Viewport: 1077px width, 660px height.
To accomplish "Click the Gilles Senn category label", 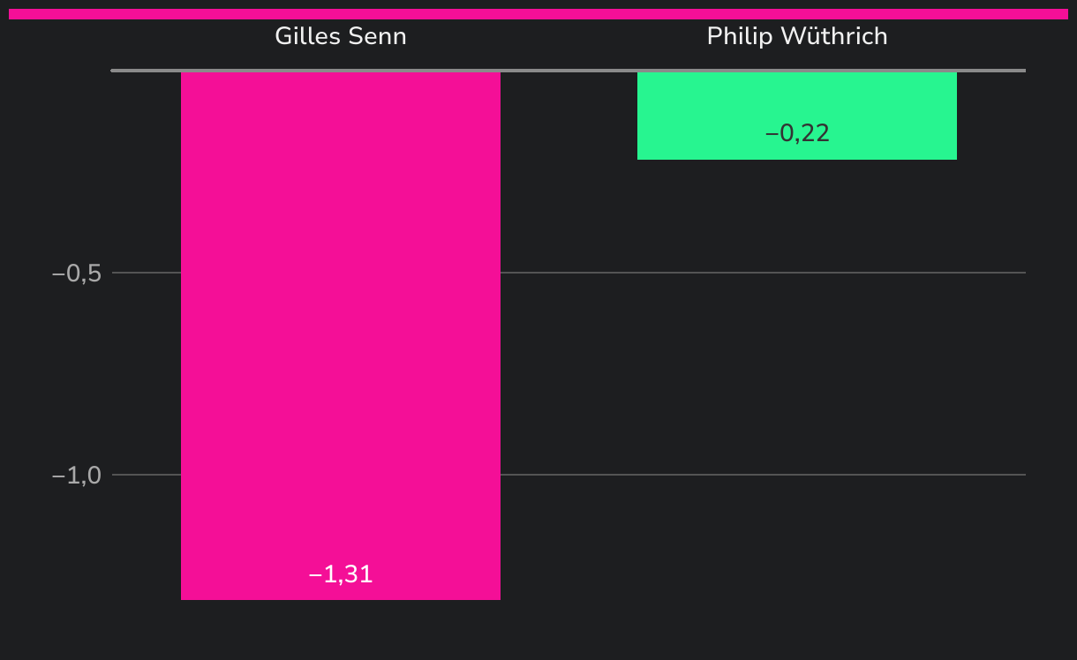I will (x=340, y=36).
